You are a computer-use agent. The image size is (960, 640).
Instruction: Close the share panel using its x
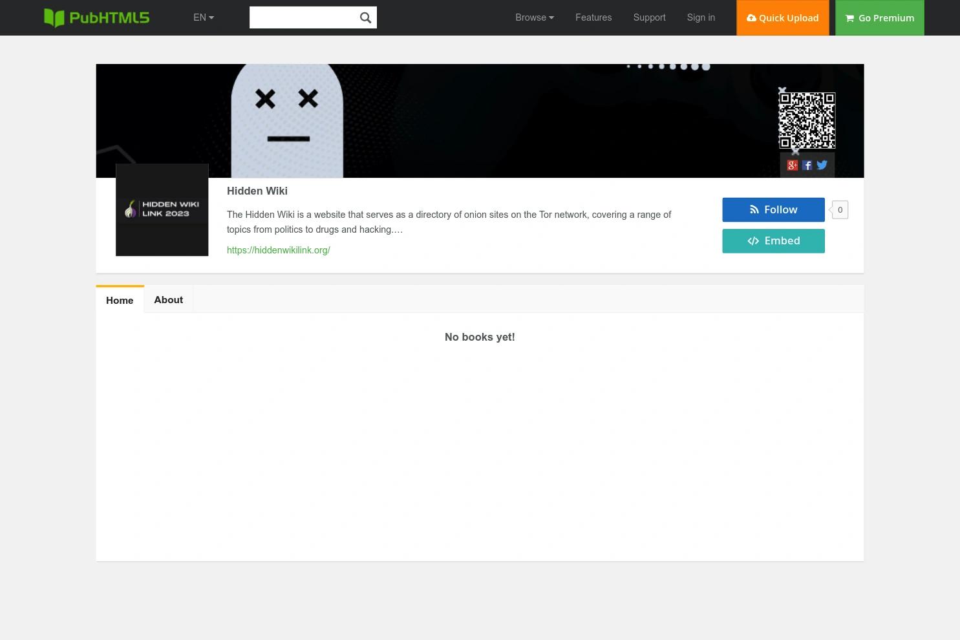pos(796,151)
